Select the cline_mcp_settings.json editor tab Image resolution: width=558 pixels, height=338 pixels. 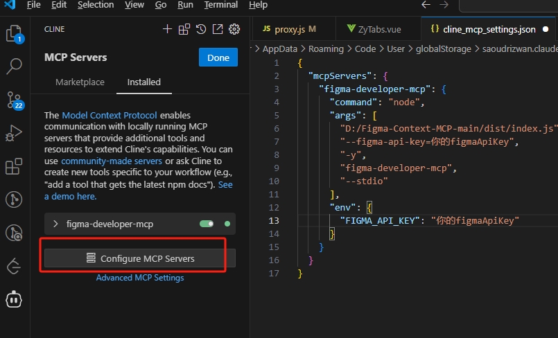pos(489,29)
